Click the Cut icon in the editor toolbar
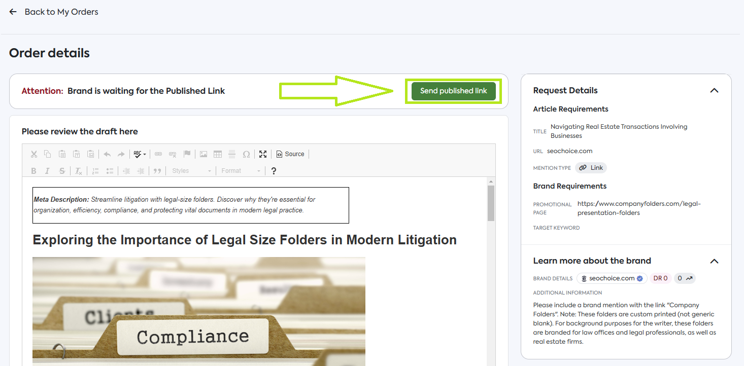This screenshot has height=366, width=744. point(34,154)
